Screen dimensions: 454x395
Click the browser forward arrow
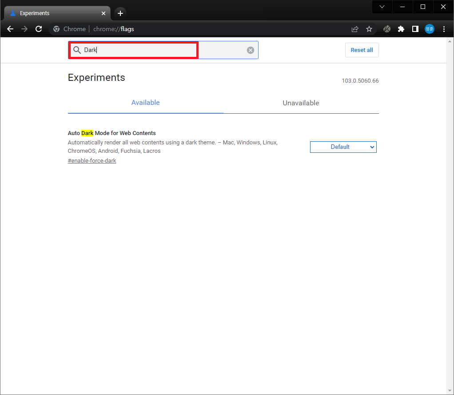(x=24, y=29)
